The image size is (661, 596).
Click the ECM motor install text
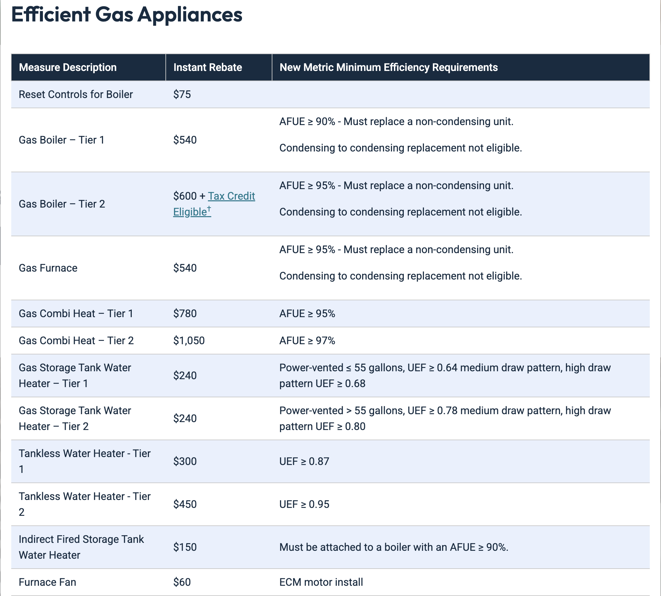coord(321,582)
